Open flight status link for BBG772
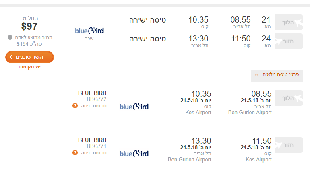 pyautogui.click(x=94, y=106)
